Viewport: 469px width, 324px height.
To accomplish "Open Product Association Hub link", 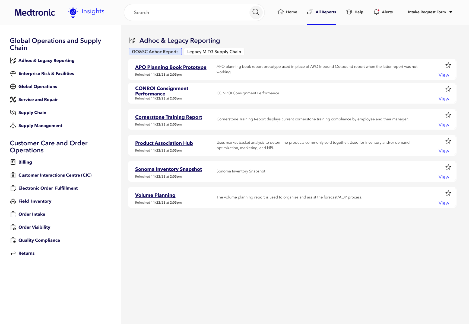I will pos(164,143).
